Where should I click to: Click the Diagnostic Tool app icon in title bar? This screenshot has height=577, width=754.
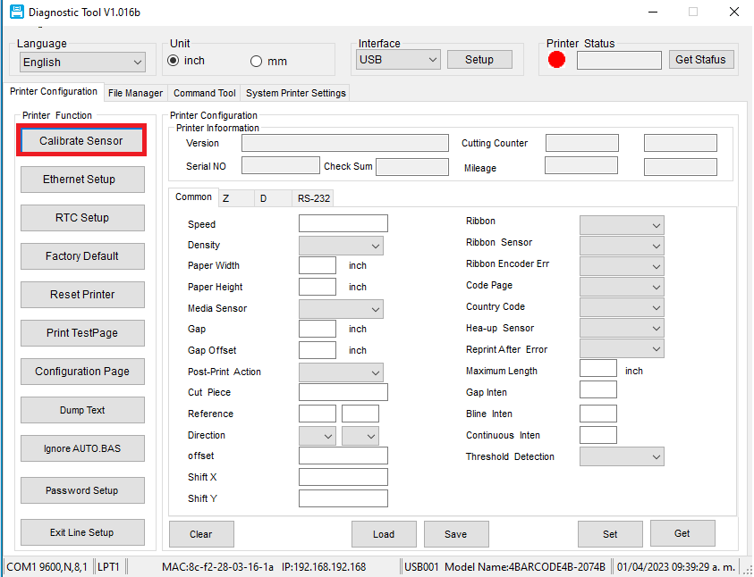16,12
